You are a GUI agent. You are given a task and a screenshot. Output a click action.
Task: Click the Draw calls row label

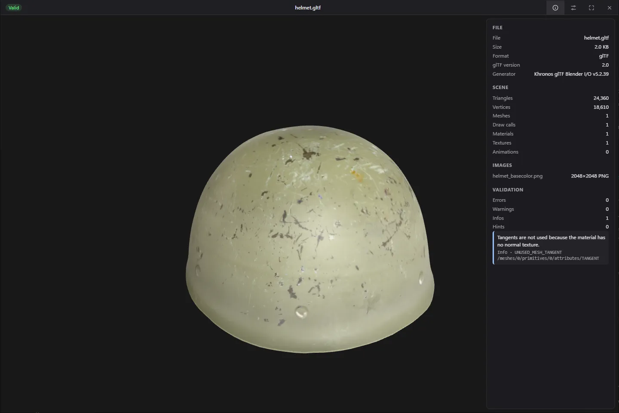(x=504, y=125)
